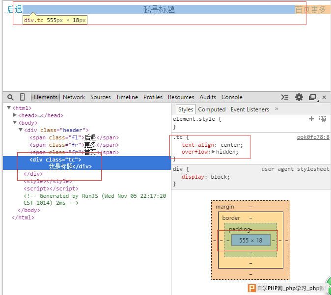
Task: Select the Computed sidebar tab
Action: (x=212, y=109)
